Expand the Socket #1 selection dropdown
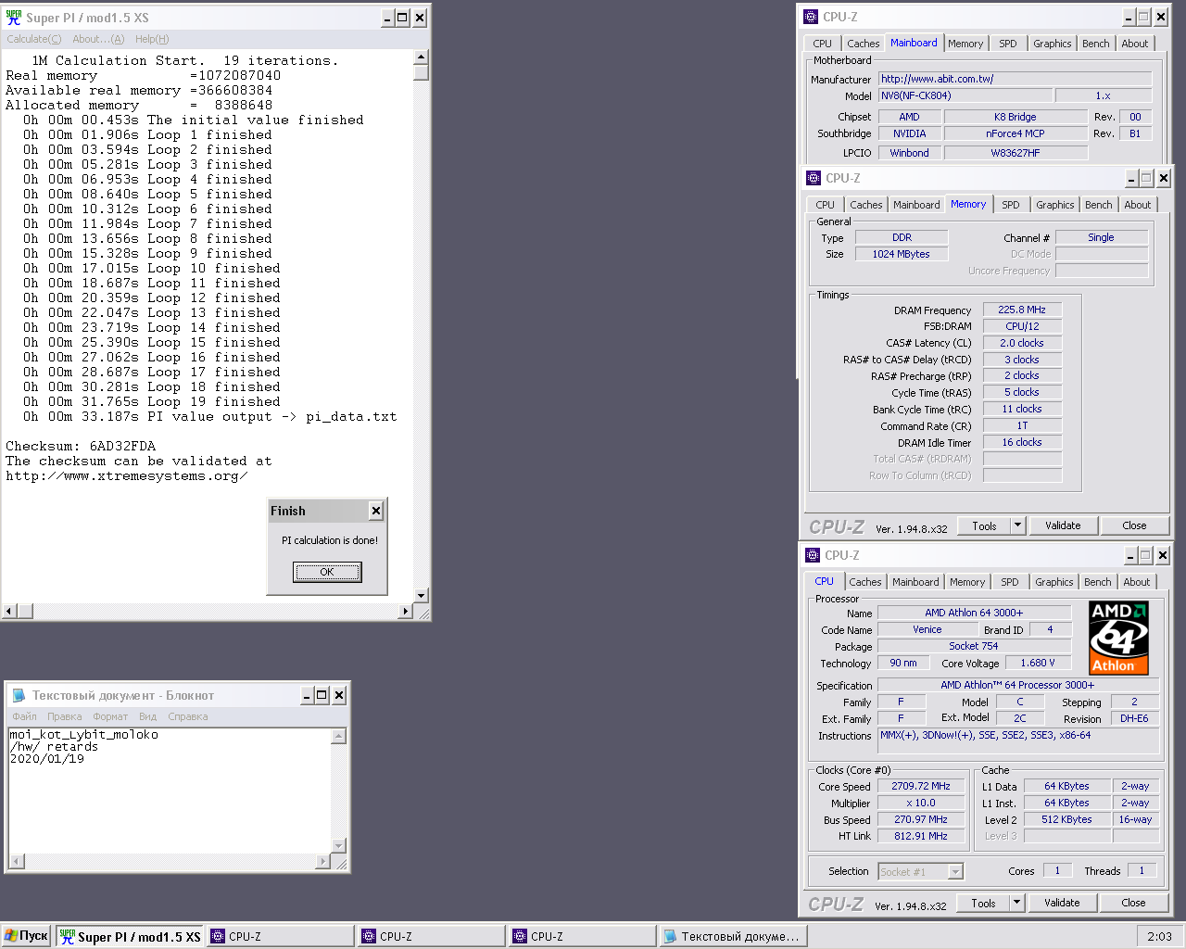This screenshot has height=949, width=1186. pos(956,871)
